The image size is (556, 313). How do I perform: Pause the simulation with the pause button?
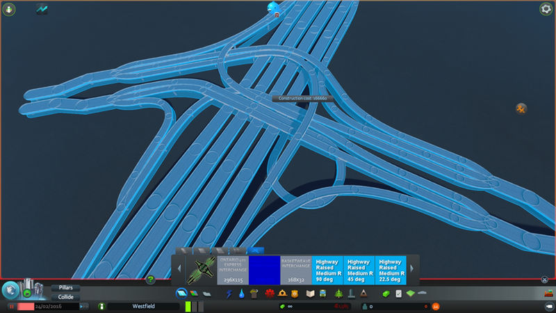pos(12,306)
